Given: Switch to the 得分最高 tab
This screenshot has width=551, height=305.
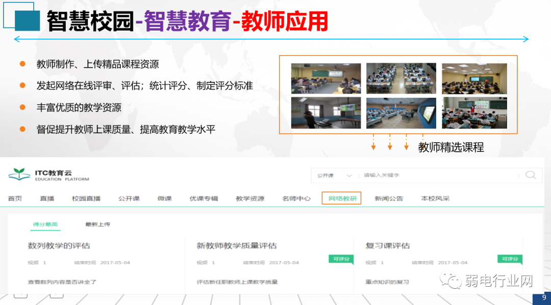Looking at the screenshot, I should (x=46, y=224).
